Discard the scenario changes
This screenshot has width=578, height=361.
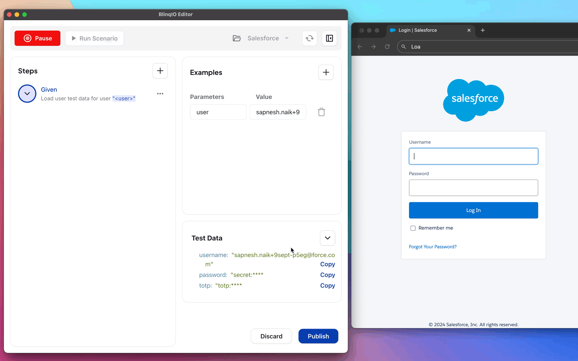point(271,336)
